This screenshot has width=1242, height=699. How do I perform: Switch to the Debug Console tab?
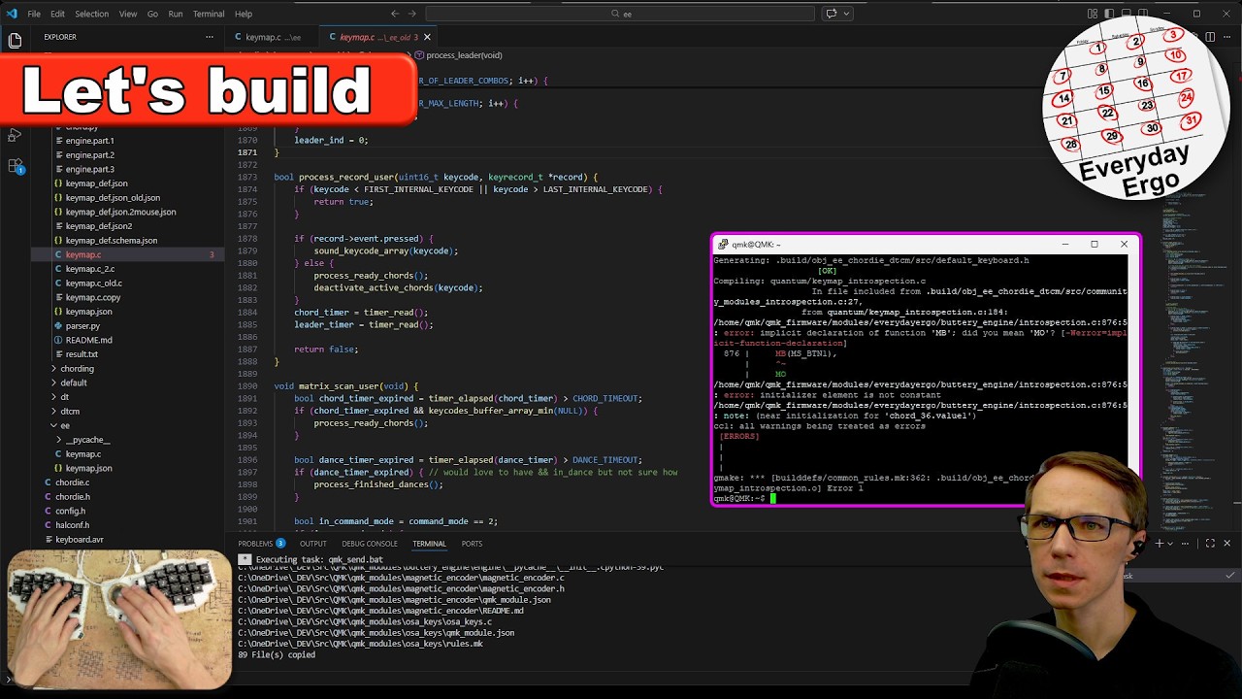tap(370, 544)
